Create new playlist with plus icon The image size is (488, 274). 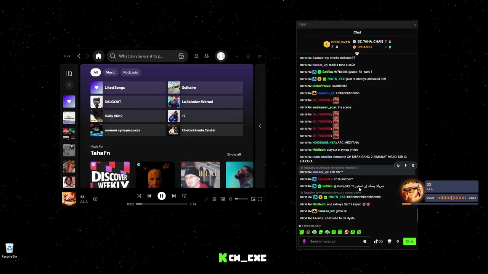[x=69, y=85]
